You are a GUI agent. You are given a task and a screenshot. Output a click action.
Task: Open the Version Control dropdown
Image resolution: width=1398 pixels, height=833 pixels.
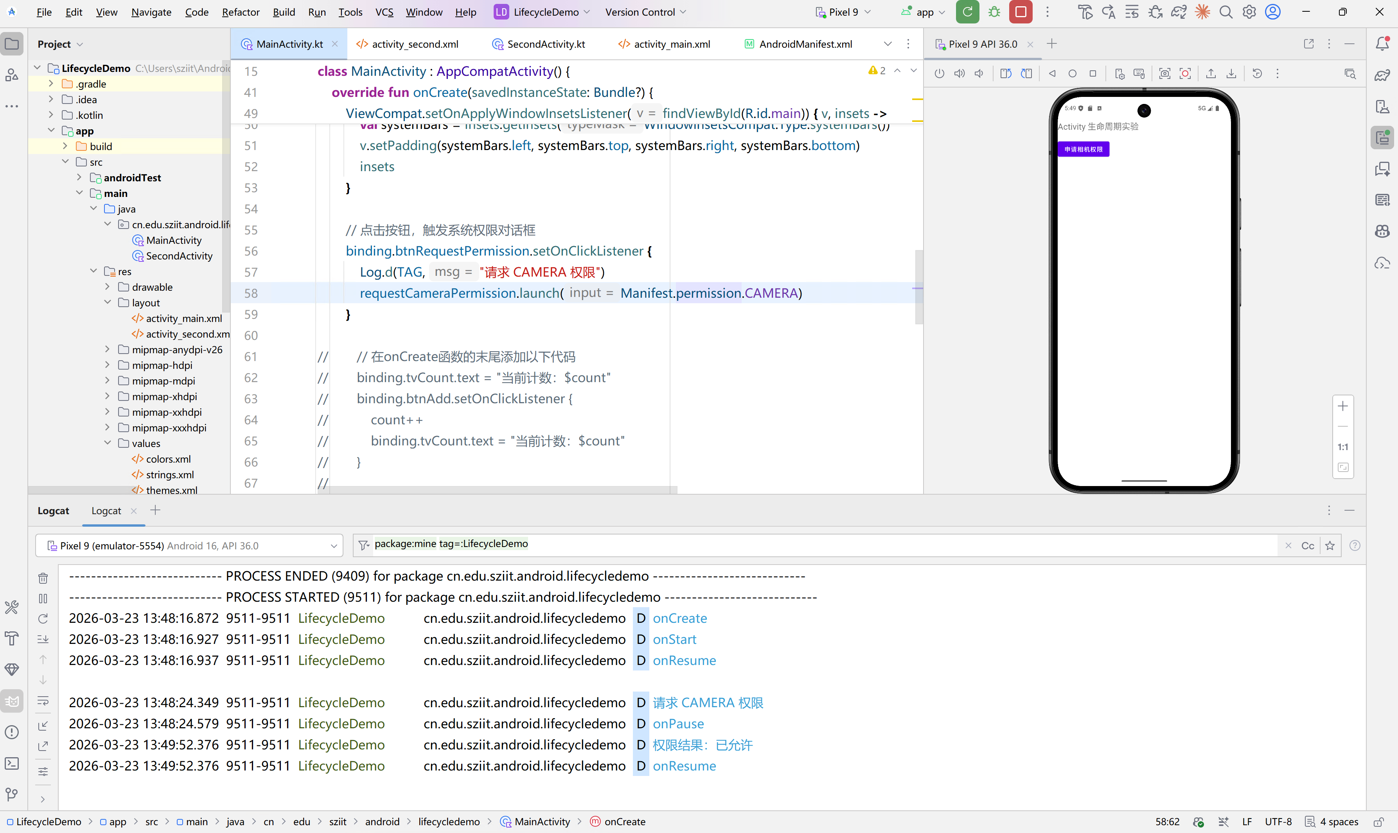tap(645, 12)
